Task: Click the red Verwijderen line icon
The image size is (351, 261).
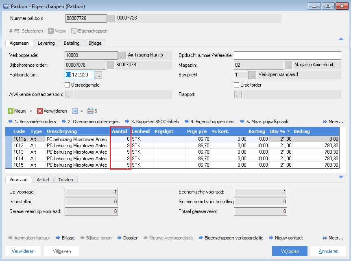Action: click(x=40, y=111)
